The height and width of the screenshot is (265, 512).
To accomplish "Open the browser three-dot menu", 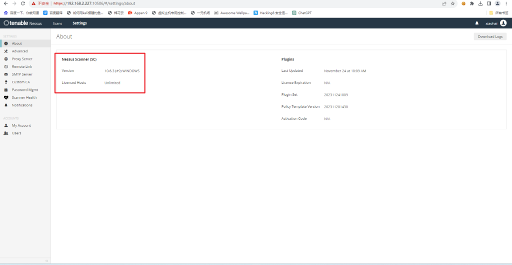I will (x=506, y=3).
